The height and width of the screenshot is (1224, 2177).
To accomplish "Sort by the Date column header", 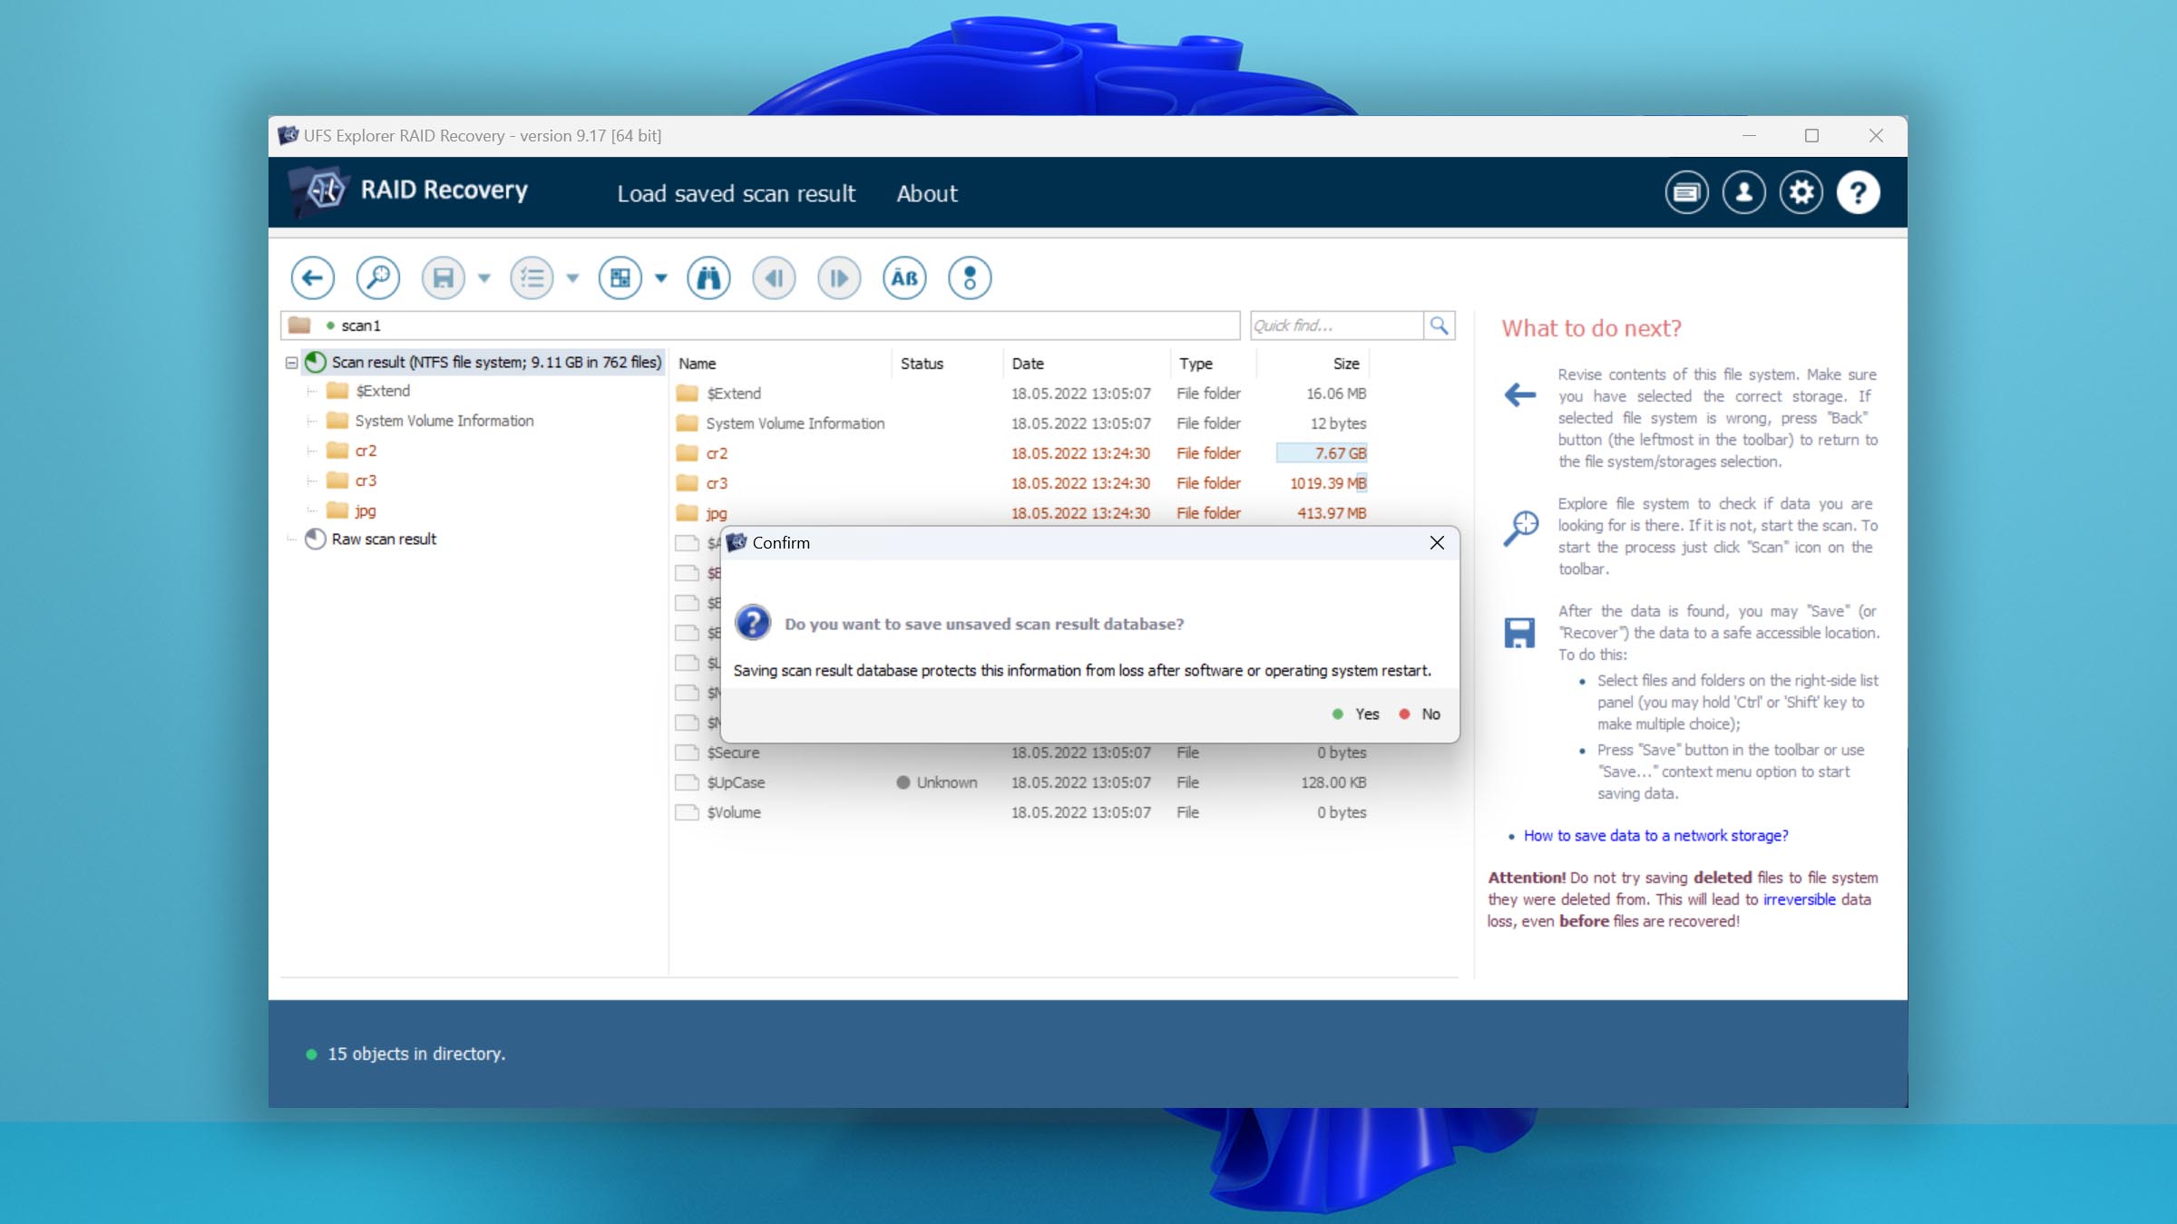I will click(1027, 364).
